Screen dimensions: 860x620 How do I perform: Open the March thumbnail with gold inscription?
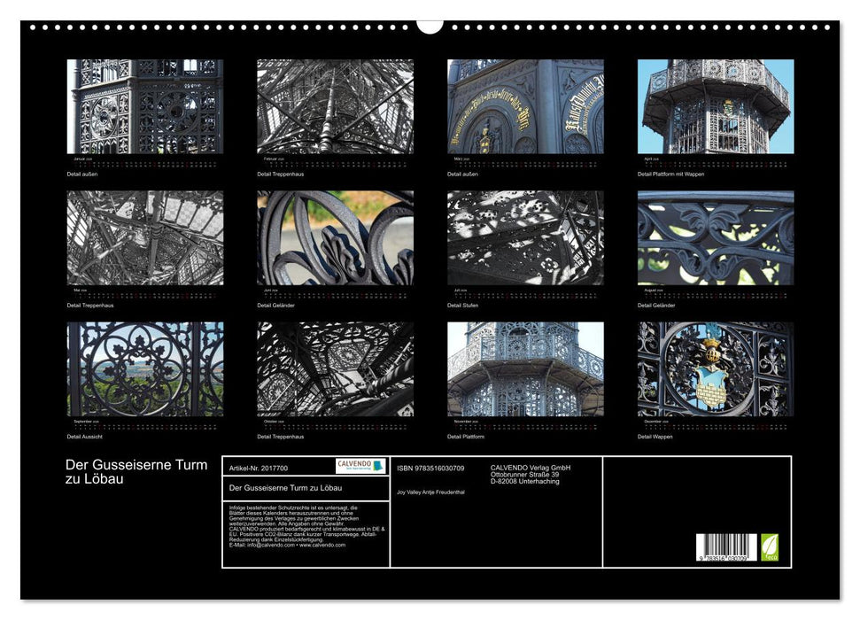pos(525,106)
